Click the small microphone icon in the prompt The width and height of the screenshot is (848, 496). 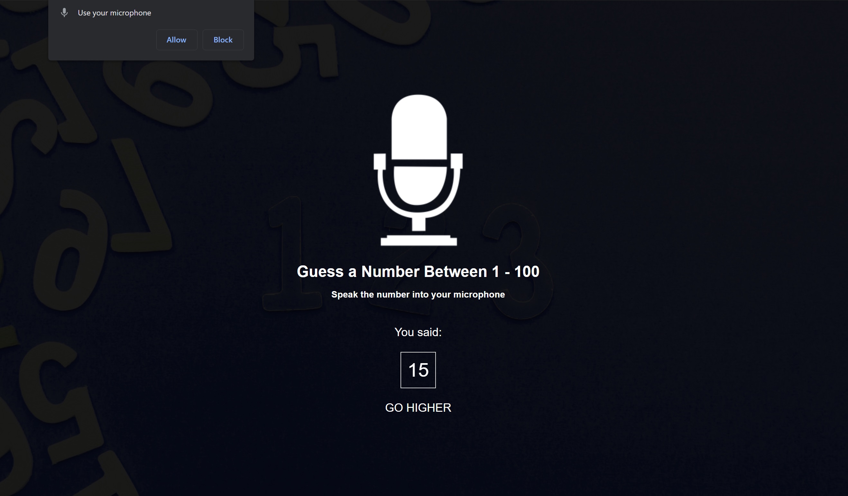[x=64, y=13]
